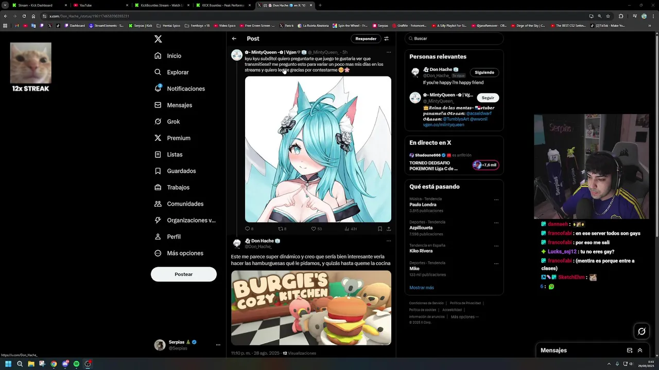Open the La Ruleta Aleatoria bookmark
The width and height of the screenshot is (659, 370).
point(314,25)
